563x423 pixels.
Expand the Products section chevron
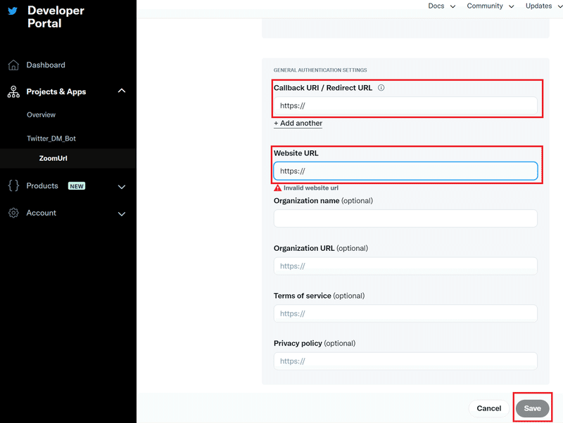coord(122,187)
